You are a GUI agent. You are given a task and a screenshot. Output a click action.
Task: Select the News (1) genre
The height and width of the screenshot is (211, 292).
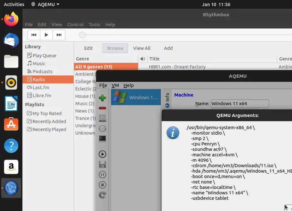85,111
